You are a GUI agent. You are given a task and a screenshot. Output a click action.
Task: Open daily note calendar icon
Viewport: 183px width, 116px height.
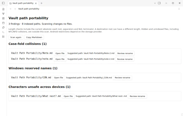[3, 23]
